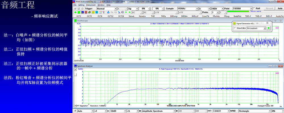The height and width of the screenshot is (113, 284).
Task: Click the channel A zeroing icon
Action: pyautogui.click(x=112, y=12)
